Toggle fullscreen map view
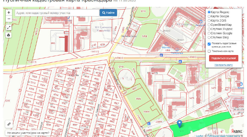Viewport: 247px width, 137px height. tap(9, 27)
